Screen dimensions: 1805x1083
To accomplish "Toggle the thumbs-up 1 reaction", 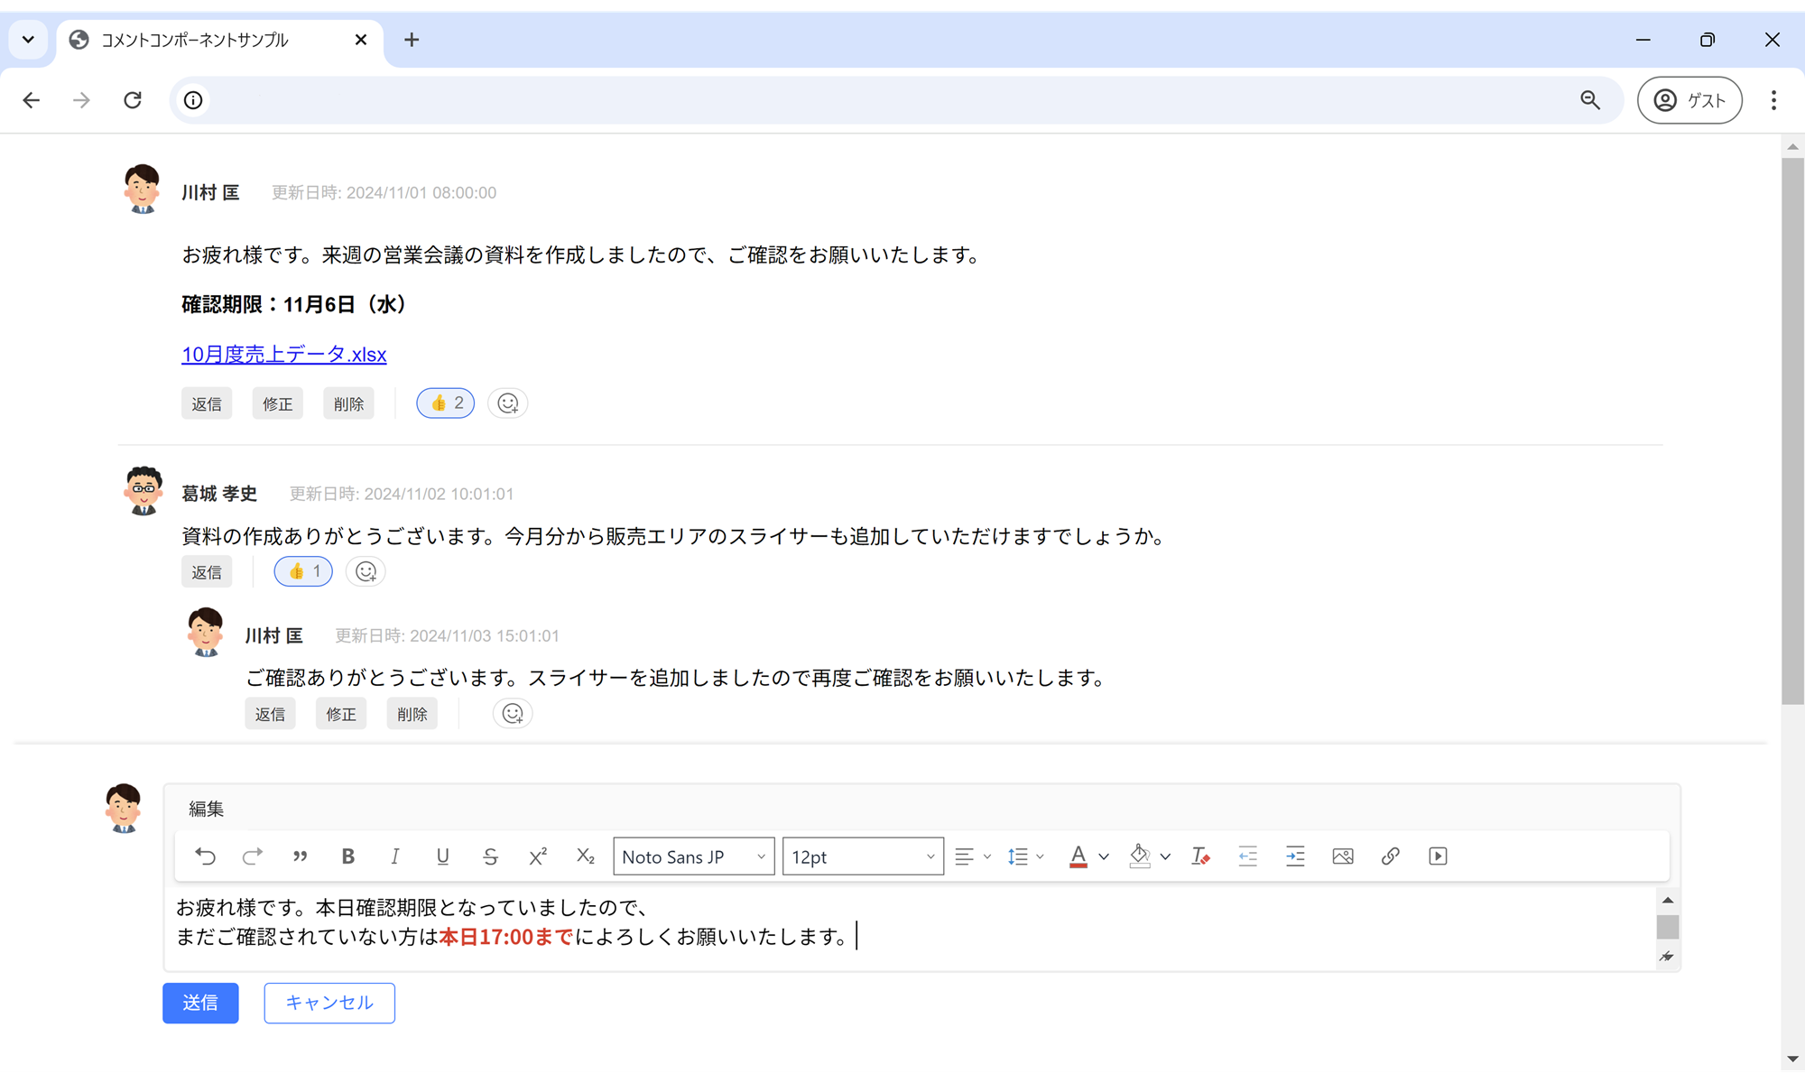I will pos(303,571).
